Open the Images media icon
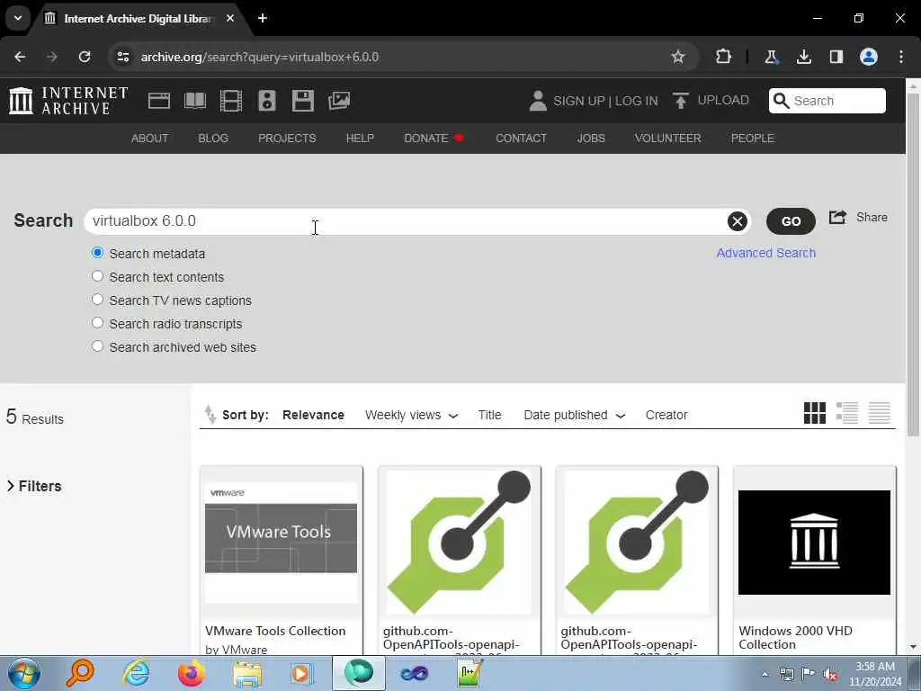921x691 pixels. (339, 101)
